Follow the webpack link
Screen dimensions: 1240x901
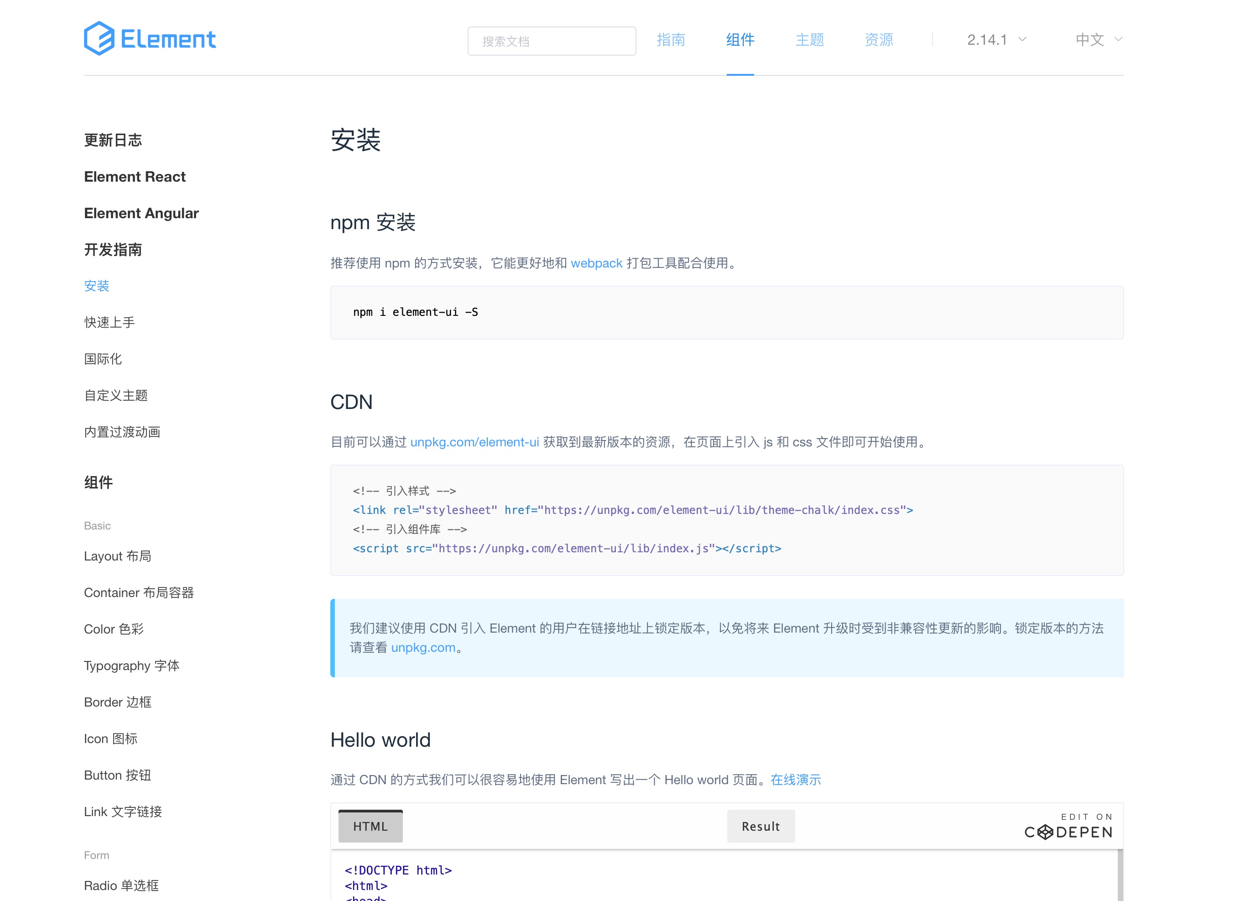[596, 263]
